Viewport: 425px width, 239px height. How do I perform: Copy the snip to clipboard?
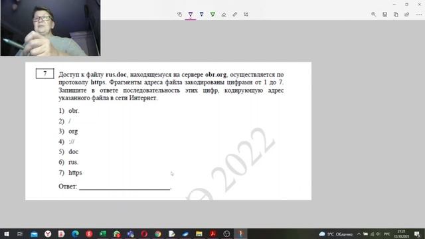(396, 15)
